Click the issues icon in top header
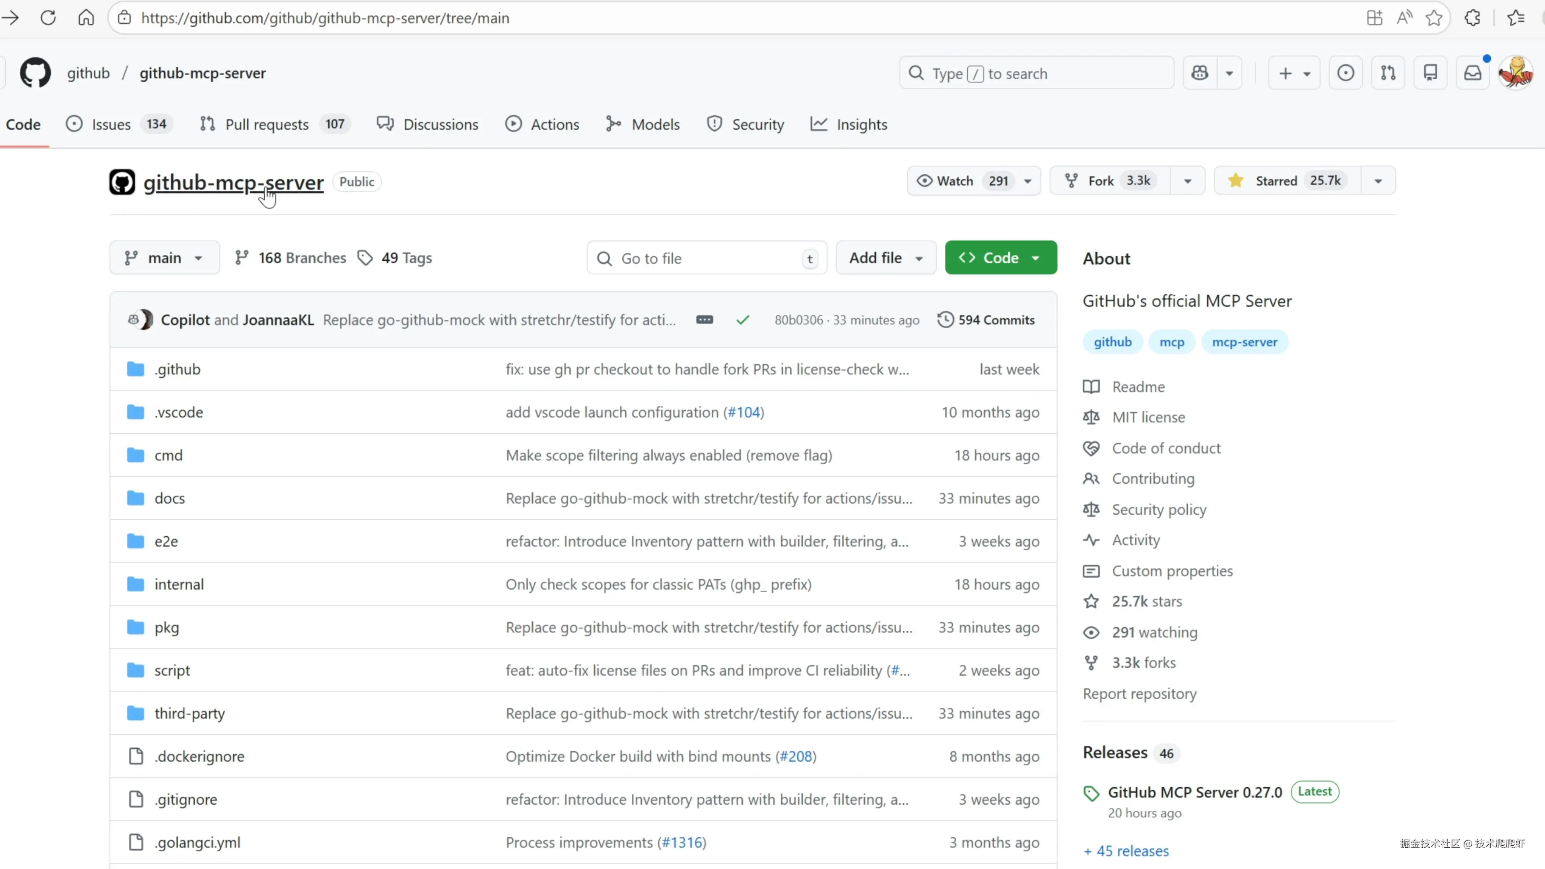Screen dimensions: 1545x869 pyautogui.click(x=1345, y=73)
